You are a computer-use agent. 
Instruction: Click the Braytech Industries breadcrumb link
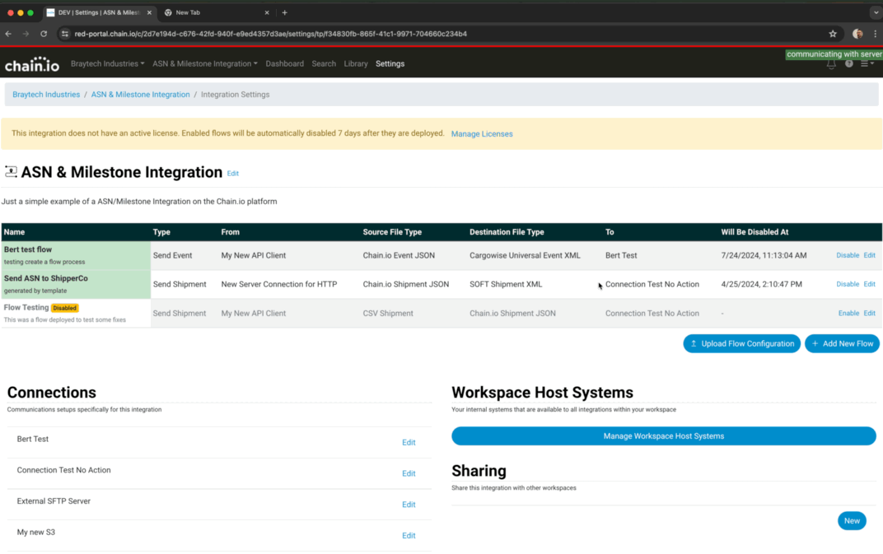point(46,95)
